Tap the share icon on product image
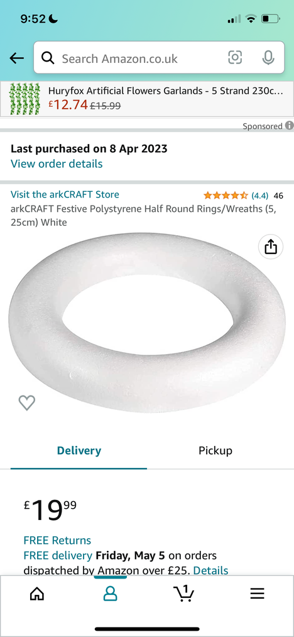Image resolution: width=294 pixels, height=637 pixels. tap(271, 246)
